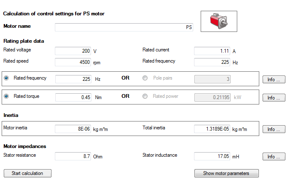Click the Stator resistance Ohm field
290x182 pixels.
[x=73, y=156]
